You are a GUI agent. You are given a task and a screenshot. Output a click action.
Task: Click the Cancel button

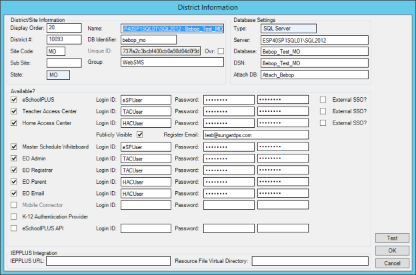(392, 263)
